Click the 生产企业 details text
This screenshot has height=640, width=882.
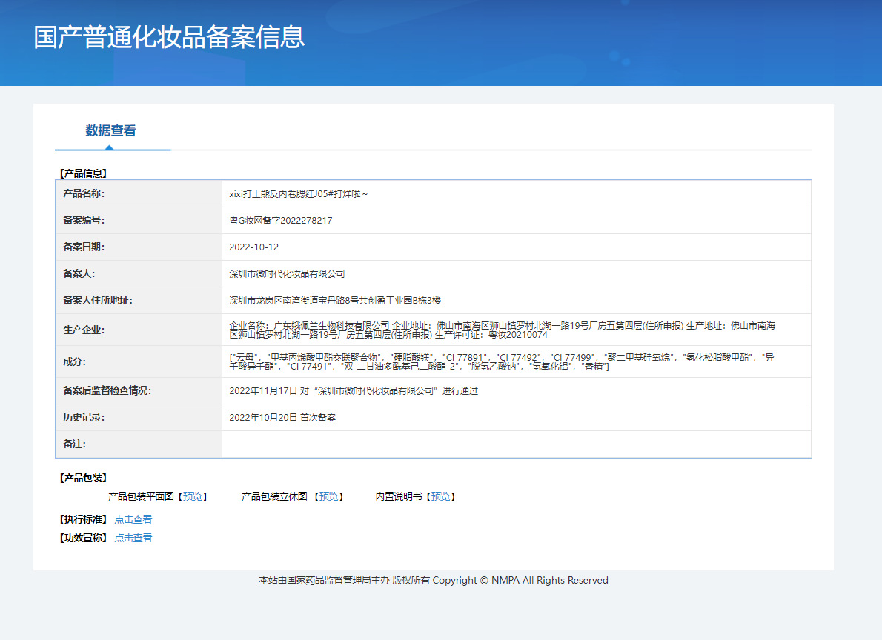coord(503,330)
